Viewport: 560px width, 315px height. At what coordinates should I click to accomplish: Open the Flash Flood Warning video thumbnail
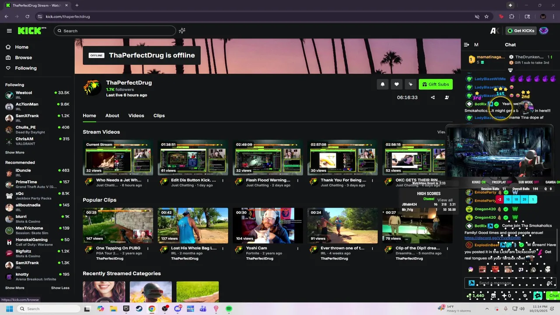(x=268, y=157)
